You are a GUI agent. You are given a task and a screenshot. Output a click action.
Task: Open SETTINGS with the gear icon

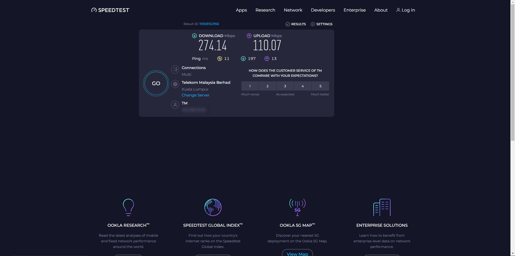[x=321, y=24]
